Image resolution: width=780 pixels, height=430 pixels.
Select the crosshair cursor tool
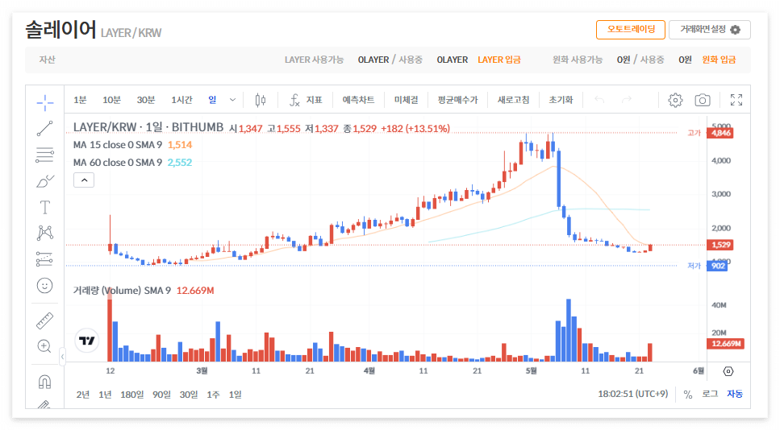(x=45, y=103)
